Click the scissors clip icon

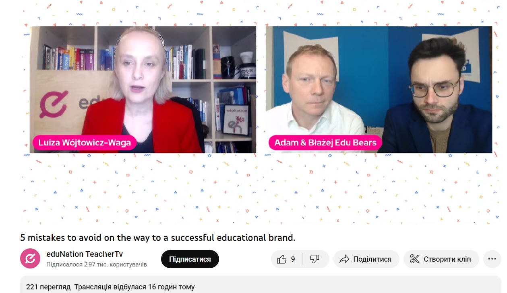pos(415,259)
